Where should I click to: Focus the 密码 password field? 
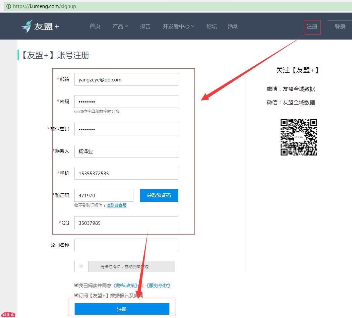coord(126,102)
